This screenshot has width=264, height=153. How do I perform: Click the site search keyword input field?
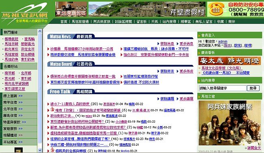pos(223,88)
